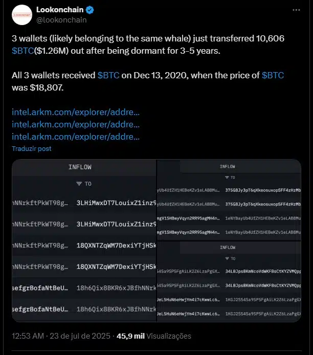Click the Traduzir post button
313x355 pixels.
click(x=32, y=148)
